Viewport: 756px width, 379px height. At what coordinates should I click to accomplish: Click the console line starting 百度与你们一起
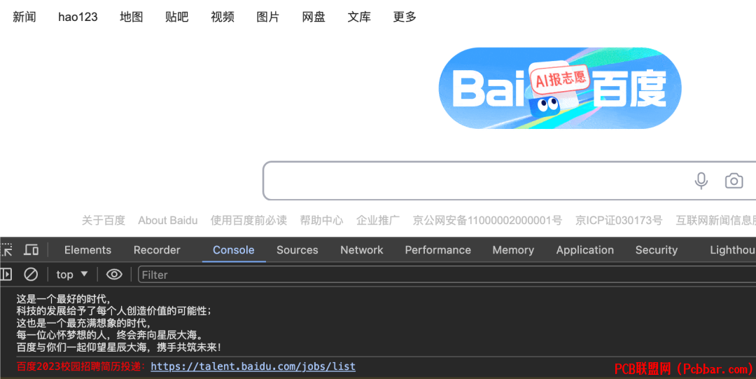pyautogui.click(x=119, y=347)
